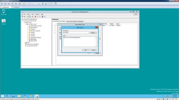Pause the virtual machine using VMware pause icon
The width and height of the screenshot is (179, 100).
24,4
